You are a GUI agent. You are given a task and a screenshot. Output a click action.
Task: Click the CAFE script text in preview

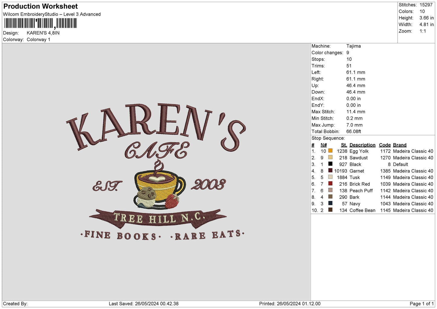(157, 150)
